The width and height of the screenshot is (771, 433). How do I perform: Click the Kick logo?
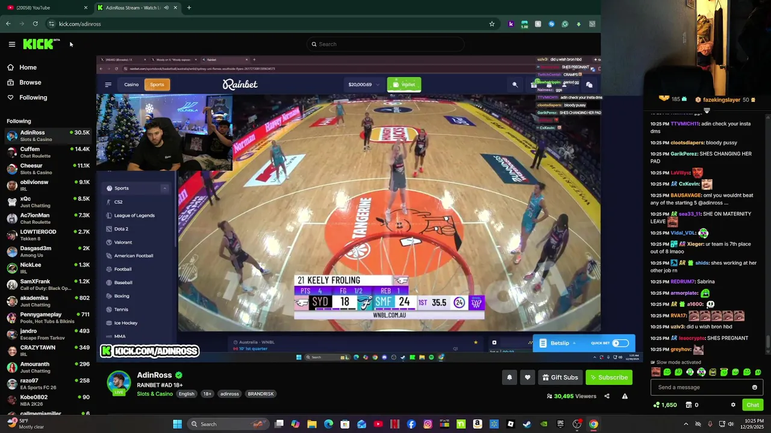coord(40,44)
